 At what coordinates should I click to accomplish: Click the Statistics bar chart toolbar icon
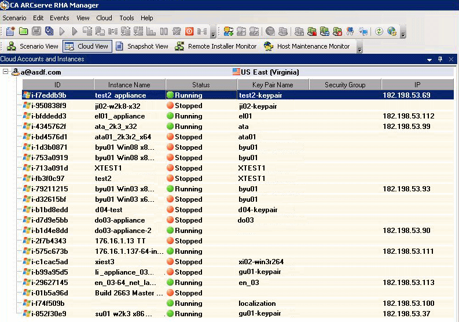[x=151, y=31]
